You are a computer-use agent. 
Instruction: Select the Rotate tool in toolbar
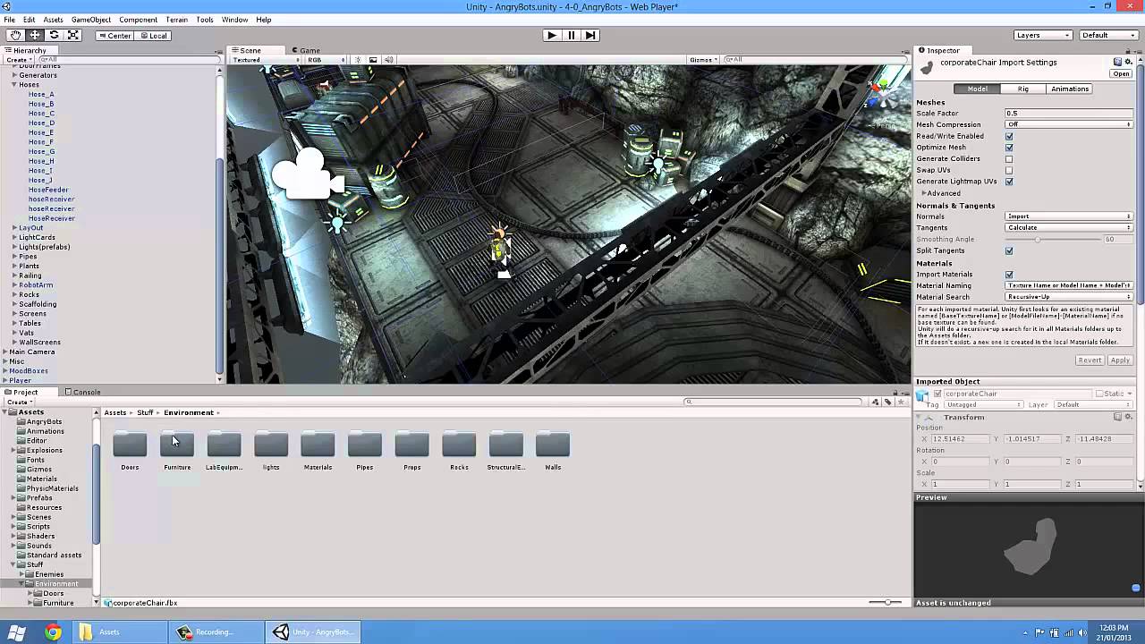point(54,35)
